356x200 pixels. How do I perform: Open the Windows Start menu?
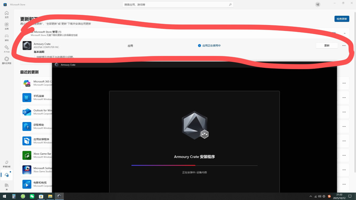(4, 196)
